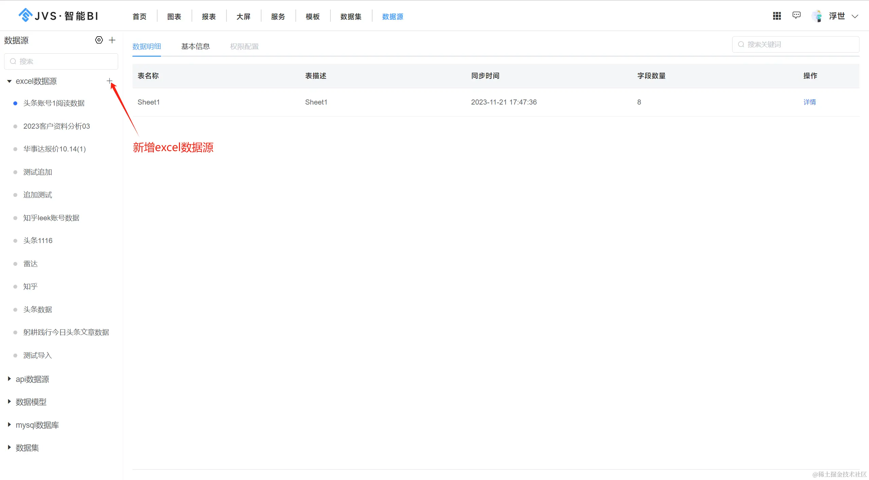Open the 数据集 top menu item

350,16
